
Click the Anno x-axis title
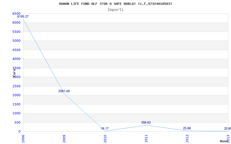click(x=224, y=141)
